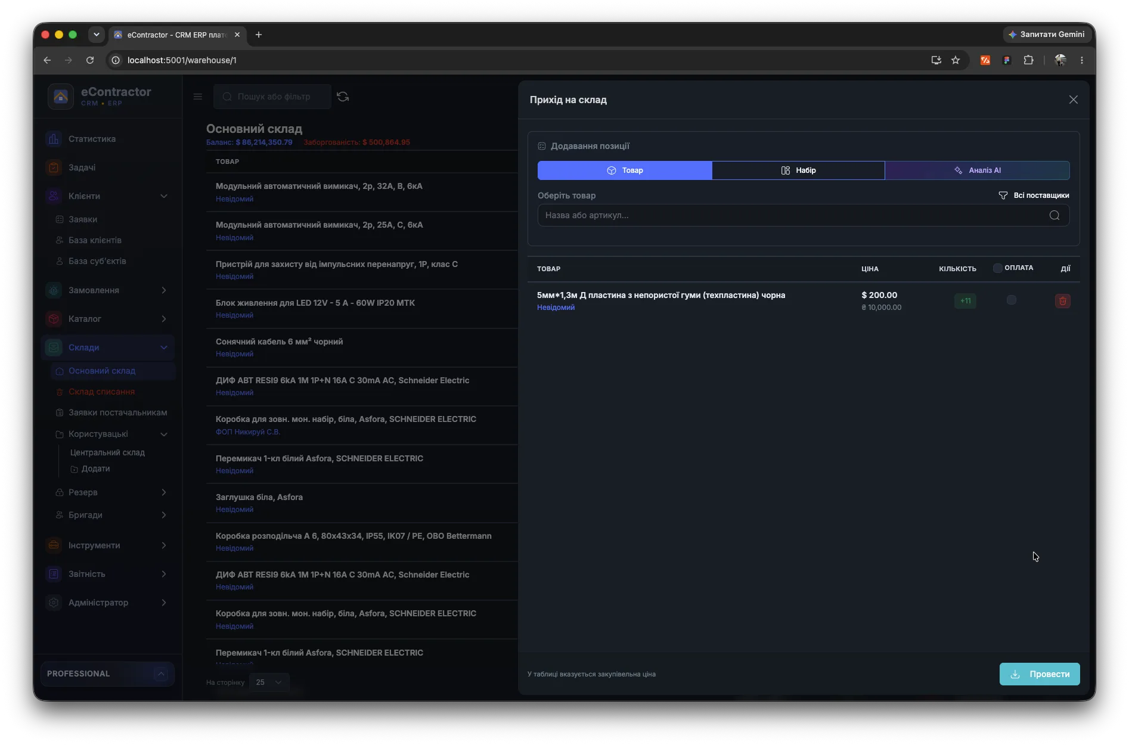Open the browser Extensions puzzle icon
The image size is (1129, 745).
(1028, 60)
